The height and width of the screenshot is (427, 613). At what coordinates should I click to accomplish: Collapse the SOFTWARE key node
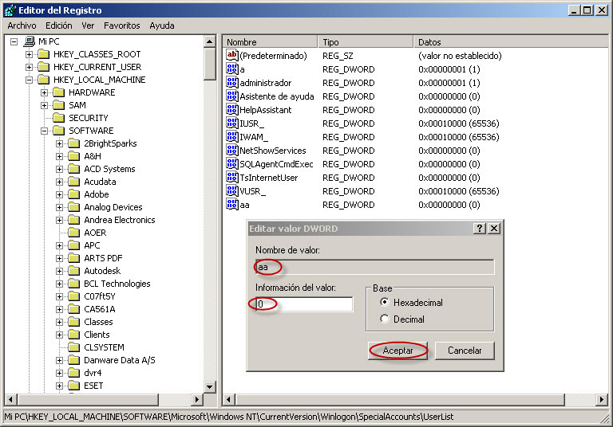tap(44, 131)
